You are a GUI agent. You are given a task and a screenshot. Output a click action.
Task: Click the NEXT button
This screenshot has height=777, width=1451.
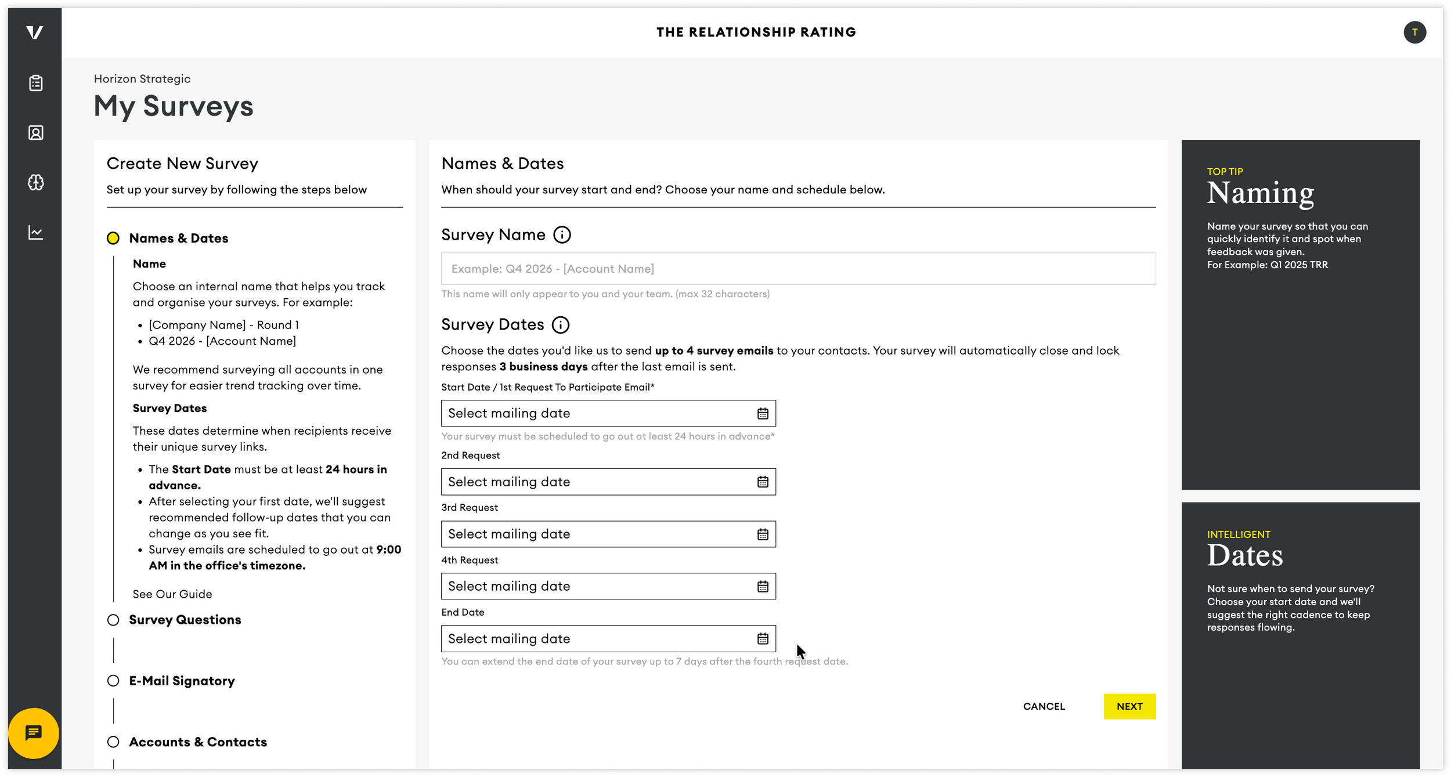click(1129, 706)
